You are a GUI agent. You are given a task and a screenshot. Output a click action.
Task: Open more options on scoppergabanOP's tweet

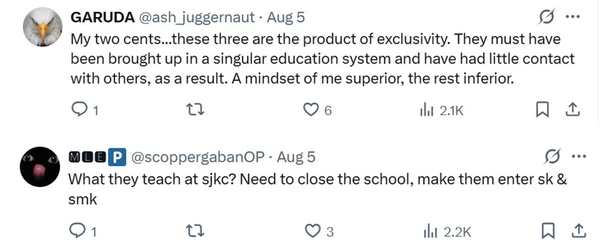(x=579, y=156)
